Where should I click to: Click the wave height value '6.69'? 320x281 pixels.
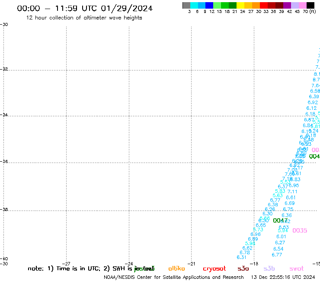[290, 203]
